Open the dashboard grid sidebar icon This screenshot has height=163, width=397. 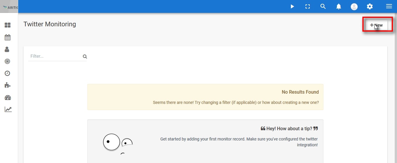(x=8, y=25)
